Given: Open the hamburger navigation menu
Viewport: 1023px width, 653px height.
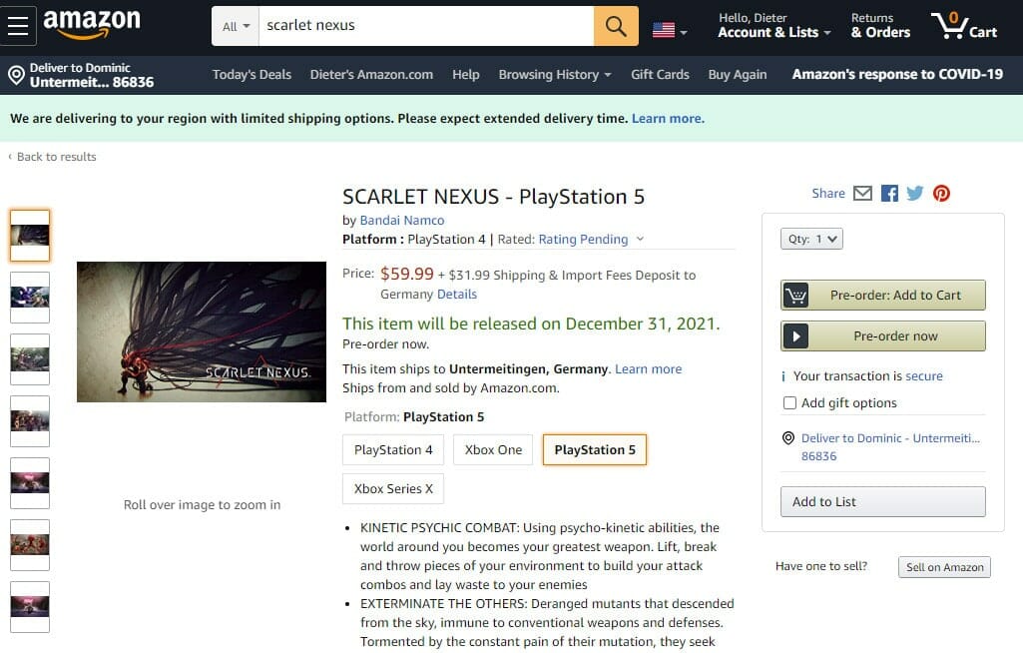Looking at the screenshot, I should coord(18,26).
